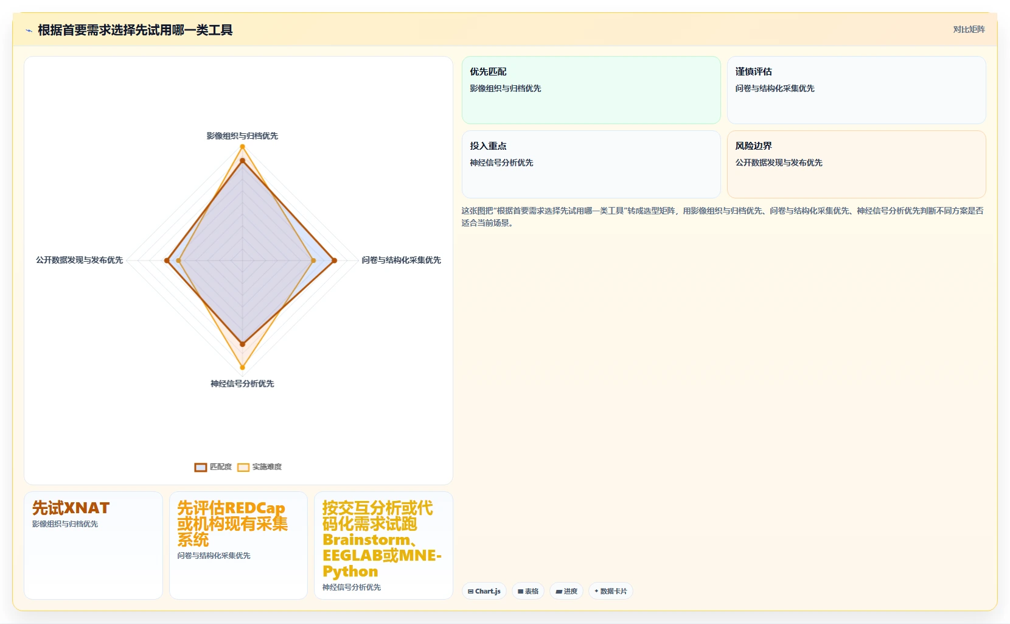This screenshot has height=624, width=1010.
Task: Click radar axis label 神经信号分析优先
Action: [x=242, y=384]
